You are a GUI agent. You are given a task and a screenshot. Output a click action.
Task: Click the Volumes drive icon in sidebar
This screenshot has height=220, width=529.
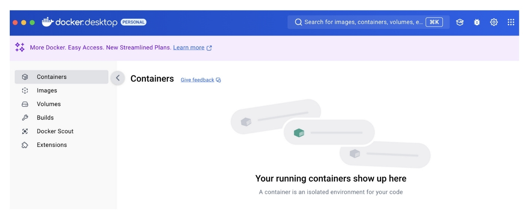(25, 104)
